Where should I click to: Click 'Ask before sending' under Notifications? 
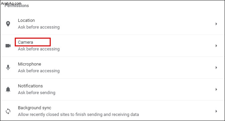point(37,93)
